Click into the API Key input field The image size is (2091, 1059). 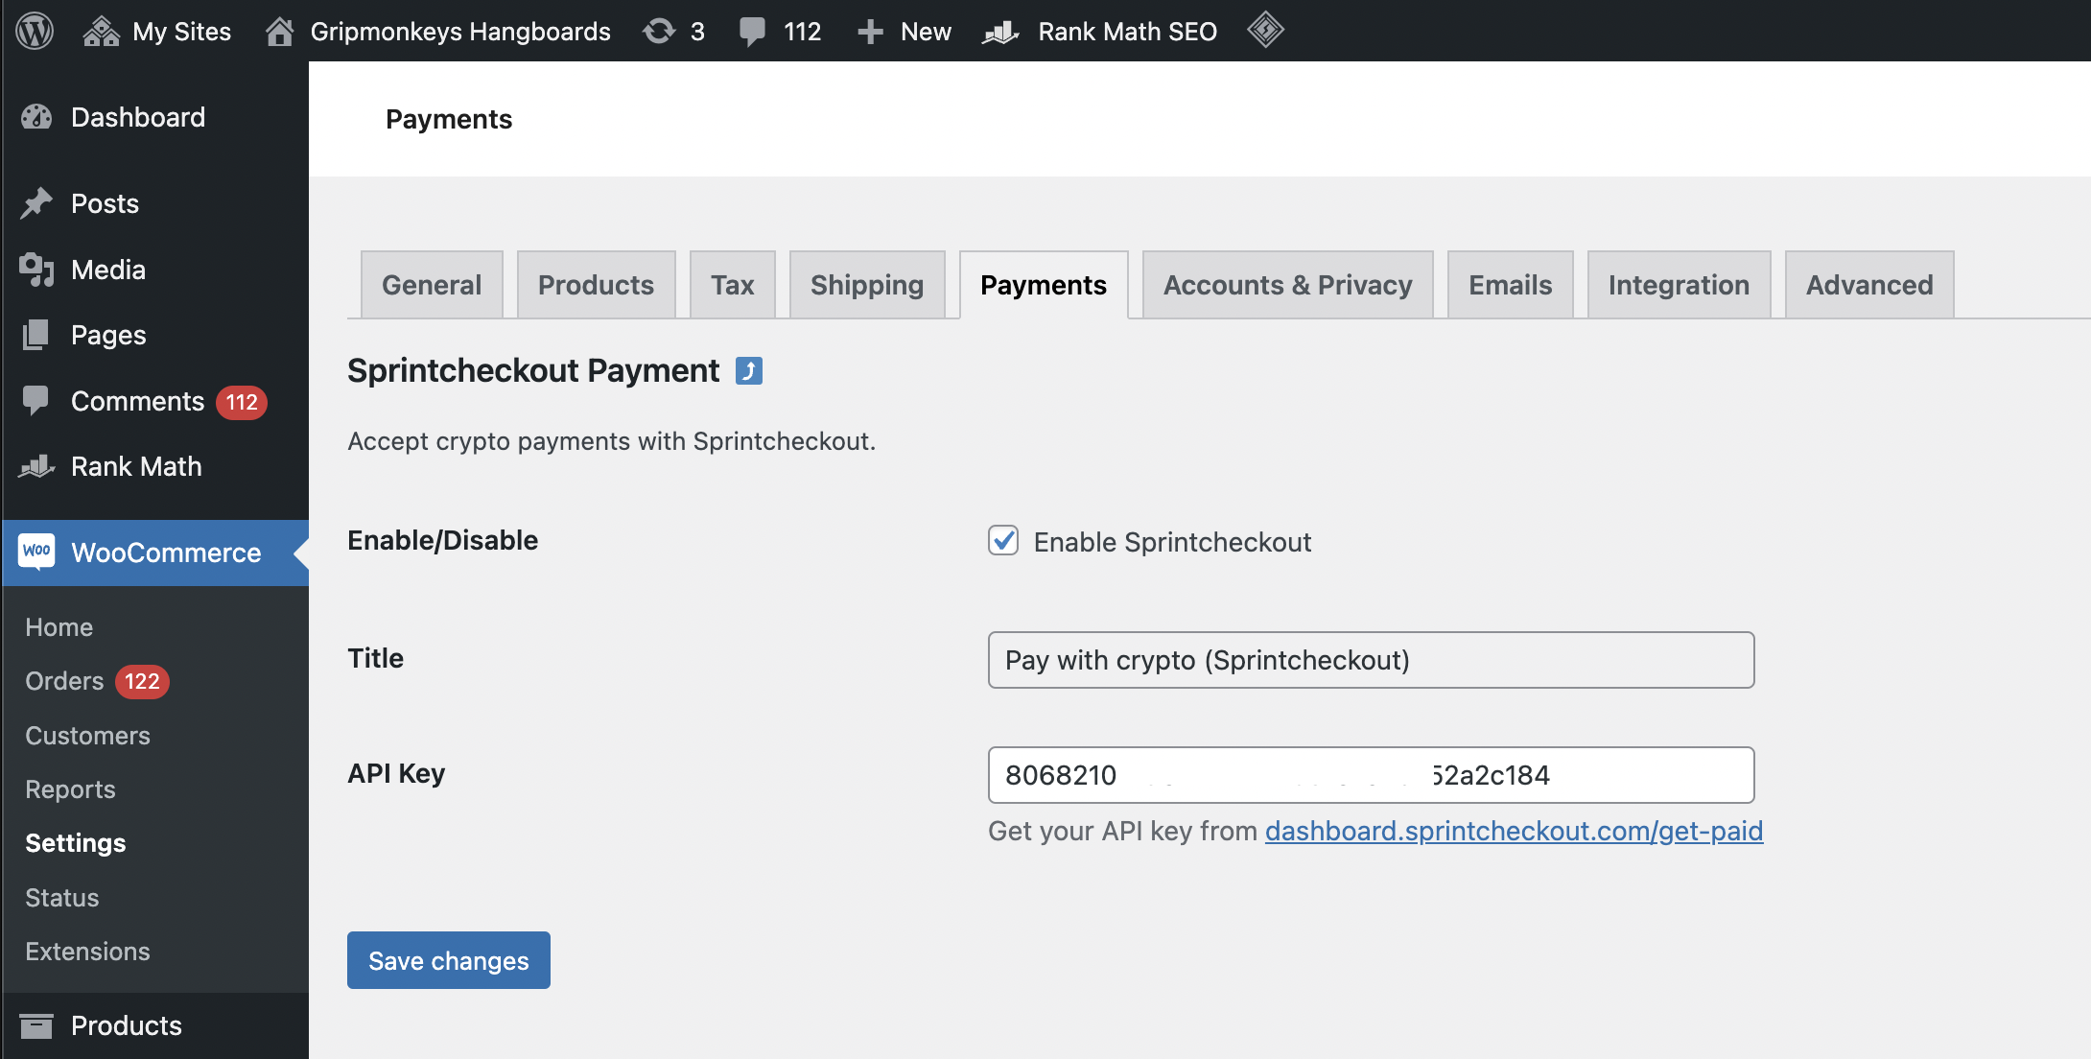tap(1371, 775)
